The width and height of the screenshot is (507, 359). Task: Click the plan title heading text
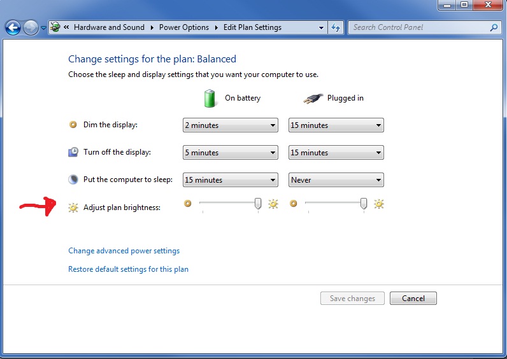coord(152,59)
